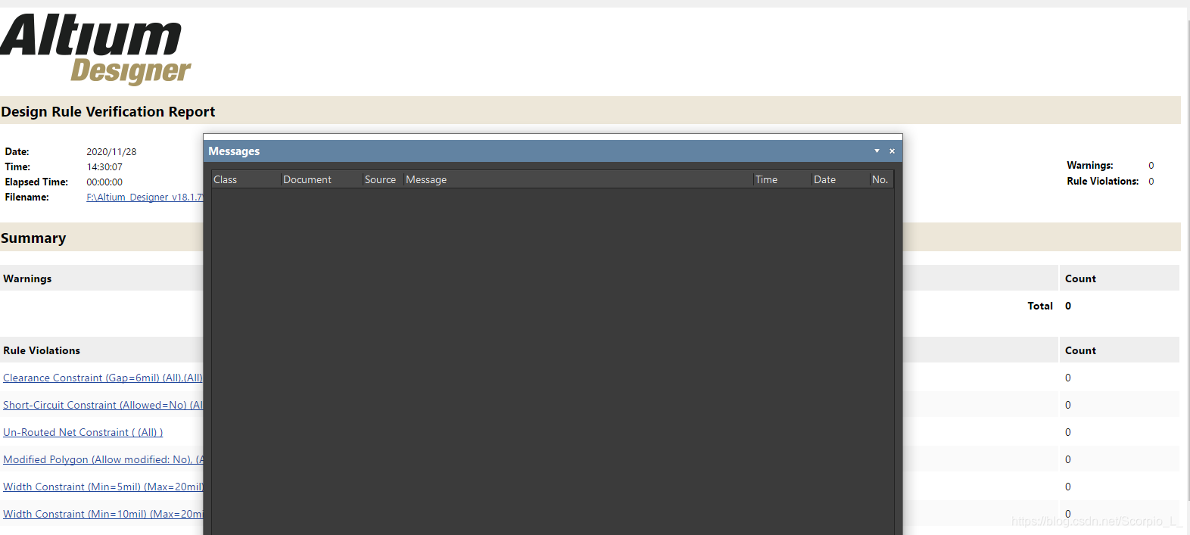Image resolution: width=1190 pixels, height=535 pixels.
Task: Open the F:\Altium Designer filename link
Action: 145,198
